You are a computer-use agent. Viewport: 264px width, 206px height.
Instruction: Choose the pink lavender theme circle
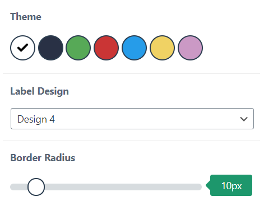(190, 48)
